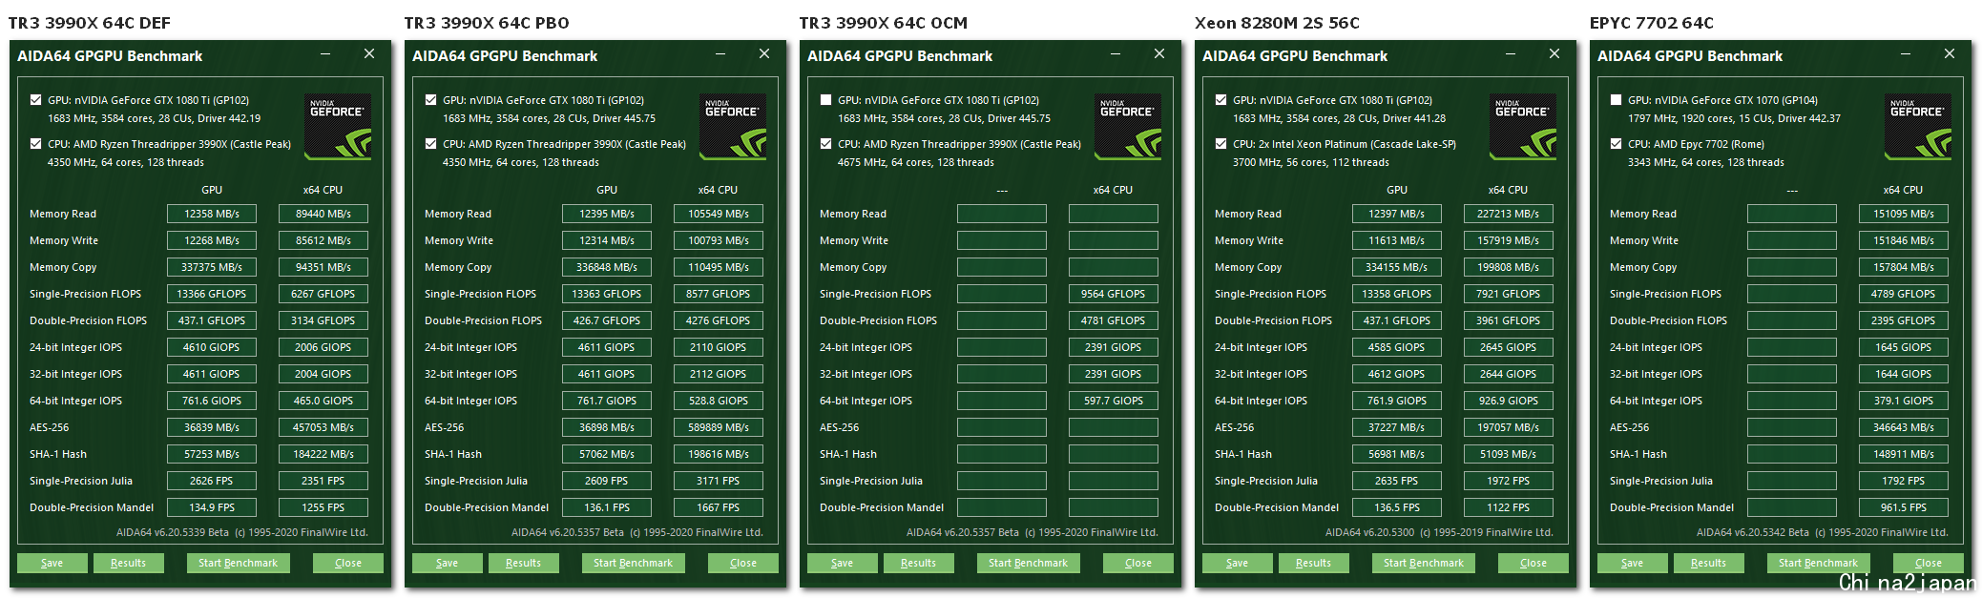Click Save in EPYC 7702 window
Image resolution: width=1982 pixels, height=598 pixels.
[1633, 563]
